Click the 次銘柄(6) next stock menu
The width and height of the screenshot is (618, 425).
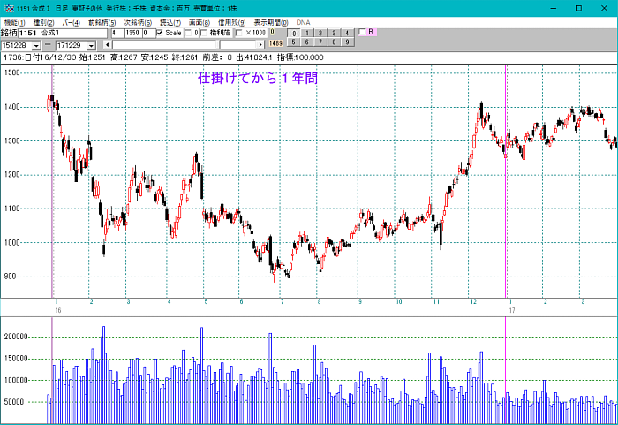pos(137,21)
